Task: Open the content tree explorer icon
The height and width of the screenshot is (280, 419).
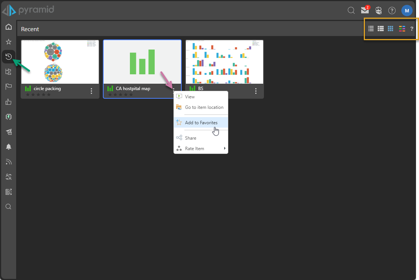Action: (x=8, y=72)
